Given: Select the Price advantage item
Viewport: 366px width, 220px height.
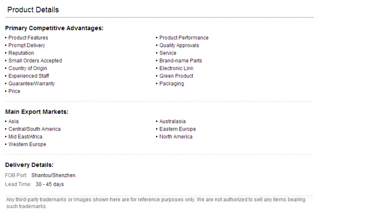Looking at the screenshot, I should pyautogui.click(x=15, y=91).
